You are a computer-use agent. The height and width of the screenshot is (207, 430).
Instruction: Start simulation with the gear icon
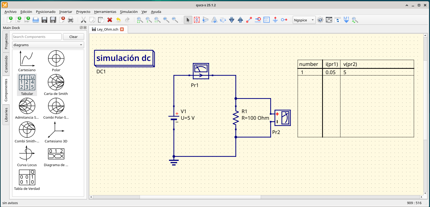tap(320, 20)
